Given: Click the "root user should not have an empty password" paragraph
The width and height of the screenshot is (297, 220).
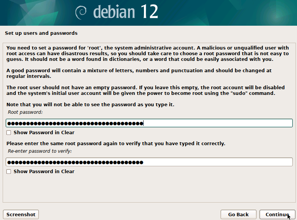Looking at the screenshot, I should pos(145,90).
